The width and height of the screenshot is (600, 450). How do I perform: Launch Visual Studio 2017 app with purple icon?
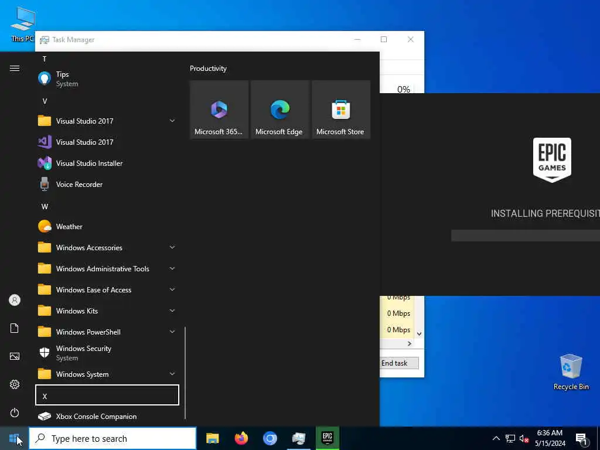[x=107, y=142]
